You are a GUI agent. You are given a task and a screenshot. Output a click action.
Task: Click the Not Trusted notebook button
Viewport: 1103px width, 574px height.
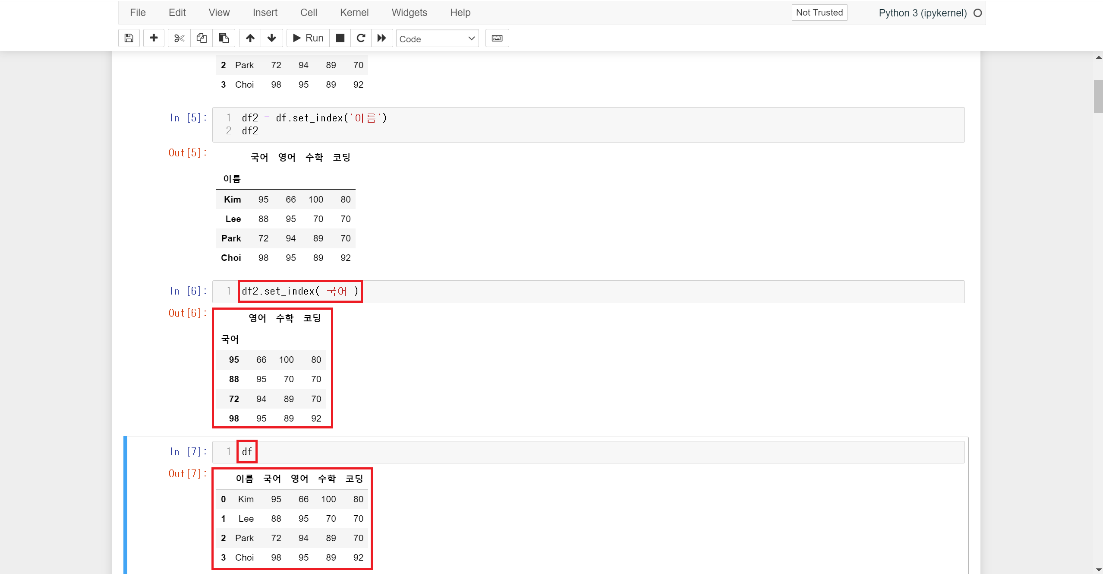[819, 13]
